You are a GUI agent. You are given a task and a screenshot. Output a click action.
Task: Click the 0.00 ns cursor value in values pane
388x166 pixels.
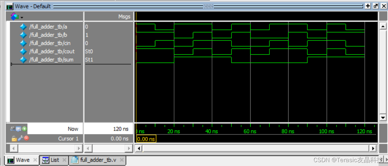[x=120, y=139]
